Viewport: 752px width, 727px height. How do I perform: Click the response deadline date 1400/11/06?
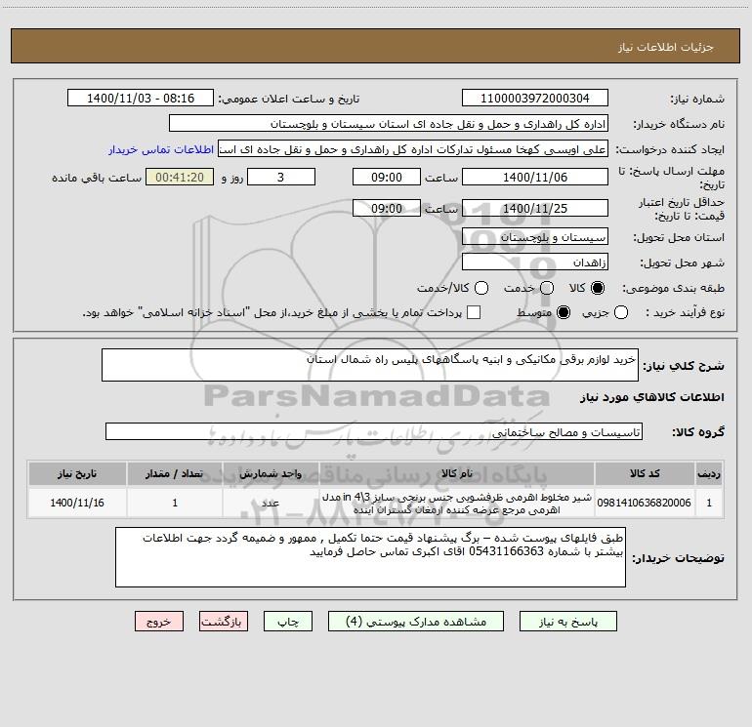click(535, 178)
